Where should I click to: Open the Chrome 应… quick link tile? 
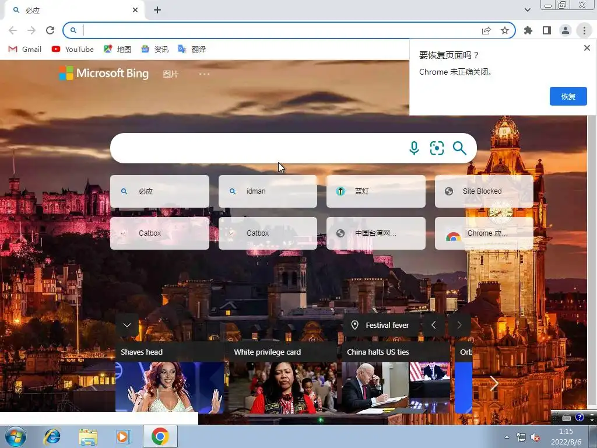(484, 233)
